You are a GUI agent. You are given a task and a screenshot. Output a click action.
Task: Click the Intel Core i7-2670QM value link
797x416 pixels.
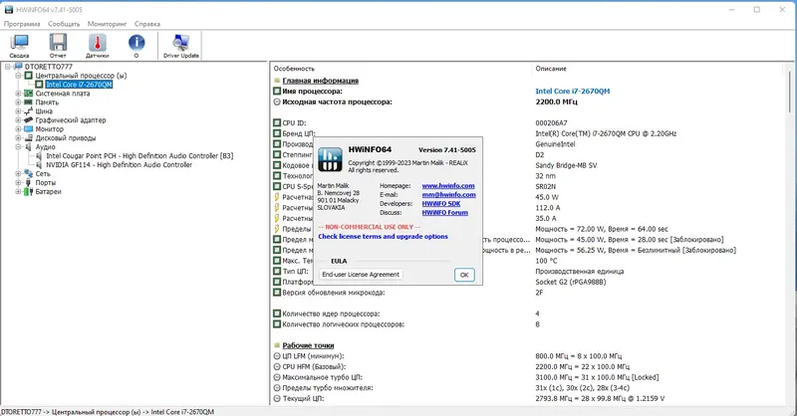click(x=572, y=91)
